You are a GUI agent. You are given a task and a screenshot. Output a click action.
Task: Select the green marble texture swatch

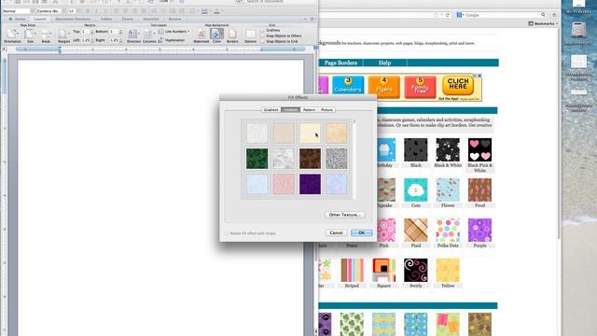[x=257, y=159]
